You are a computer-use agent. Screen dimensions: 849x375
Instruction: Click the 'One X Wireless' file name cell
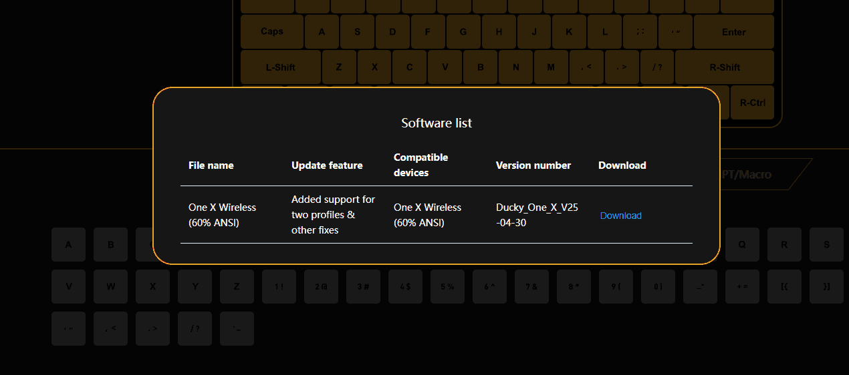tap(222, 215)
